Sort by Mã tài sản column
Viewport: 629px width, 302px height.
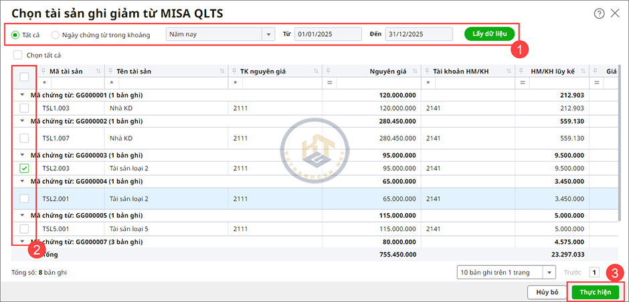coord(99,71)
